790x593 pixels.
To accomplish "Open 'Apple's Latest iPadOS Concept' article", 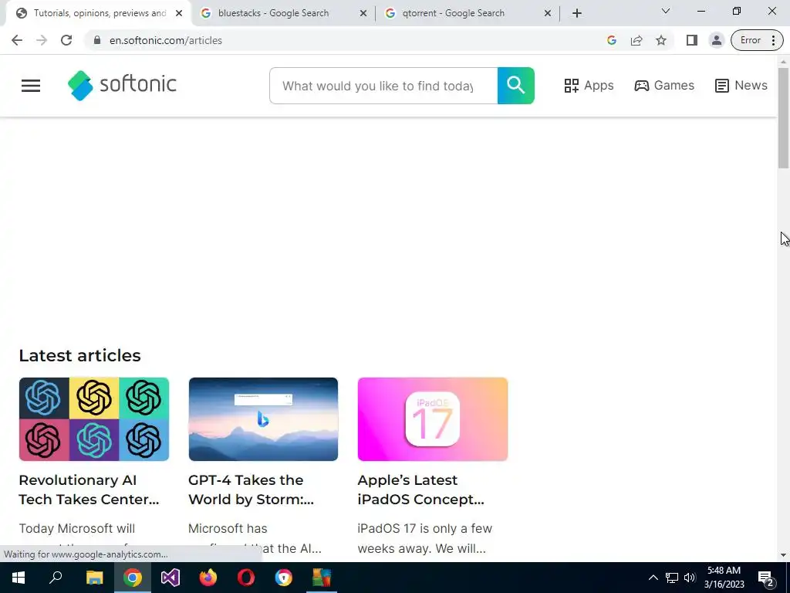I will [421, 490].
